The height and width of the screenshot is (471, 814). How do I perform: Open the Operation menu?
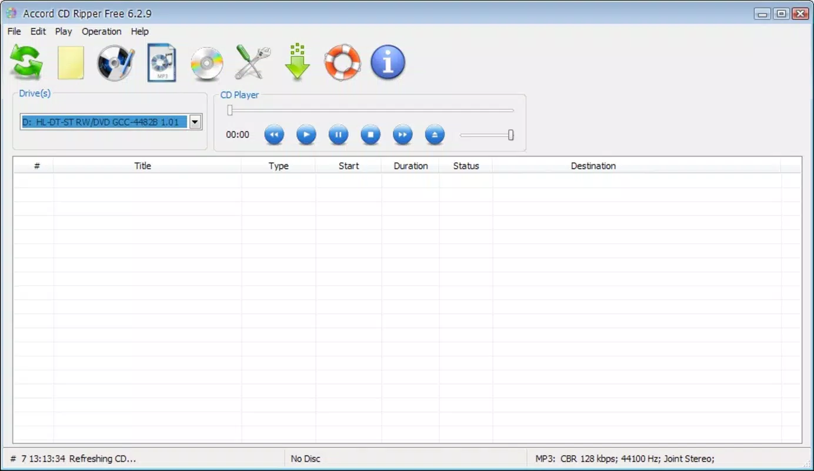tap(102, 32)
